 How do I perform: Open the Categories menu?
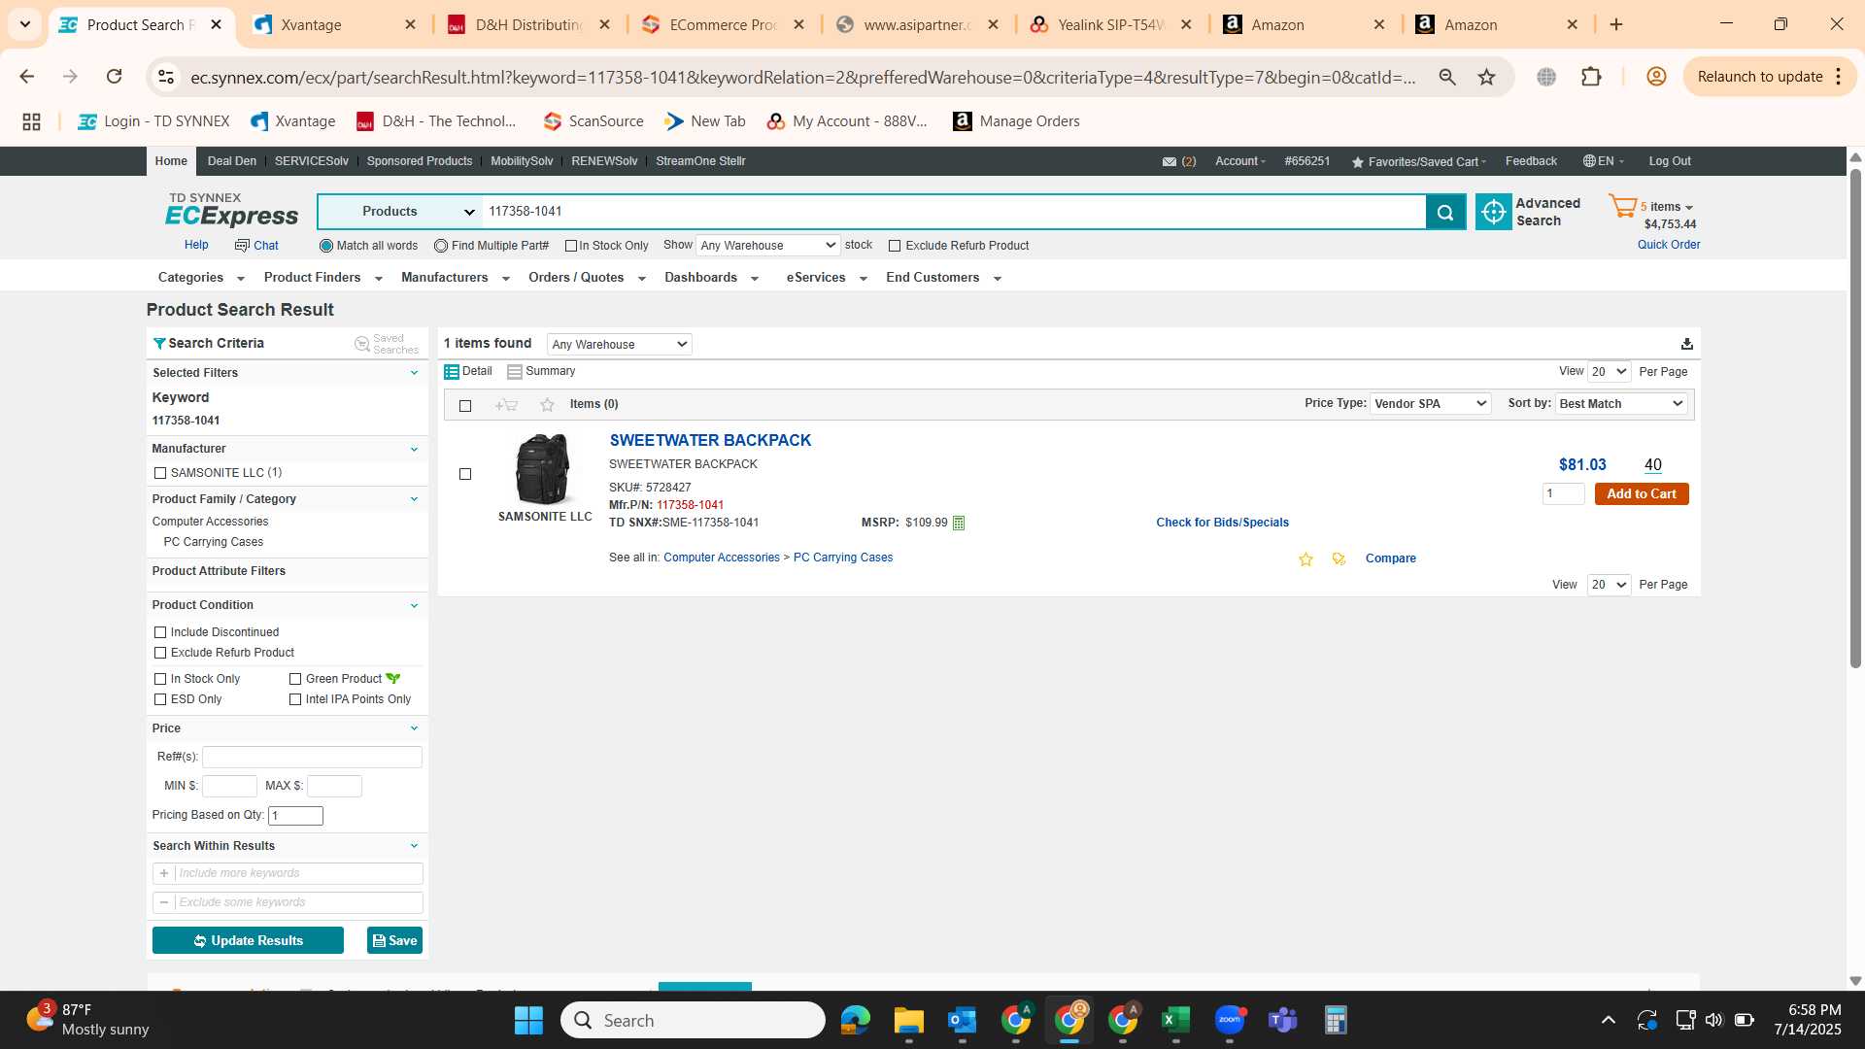click(201, 278)
